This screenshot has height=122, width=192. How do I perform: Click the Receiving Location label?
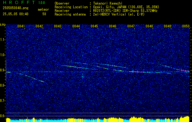[71, 7]
